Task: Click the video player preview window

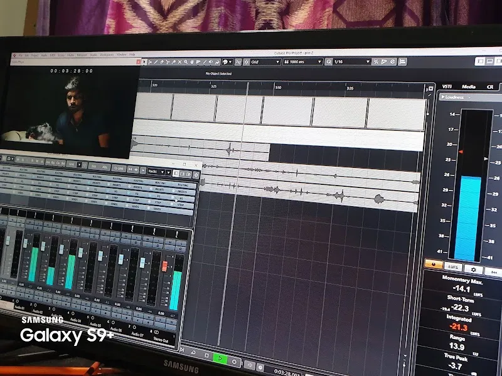Action: (70, 110)
